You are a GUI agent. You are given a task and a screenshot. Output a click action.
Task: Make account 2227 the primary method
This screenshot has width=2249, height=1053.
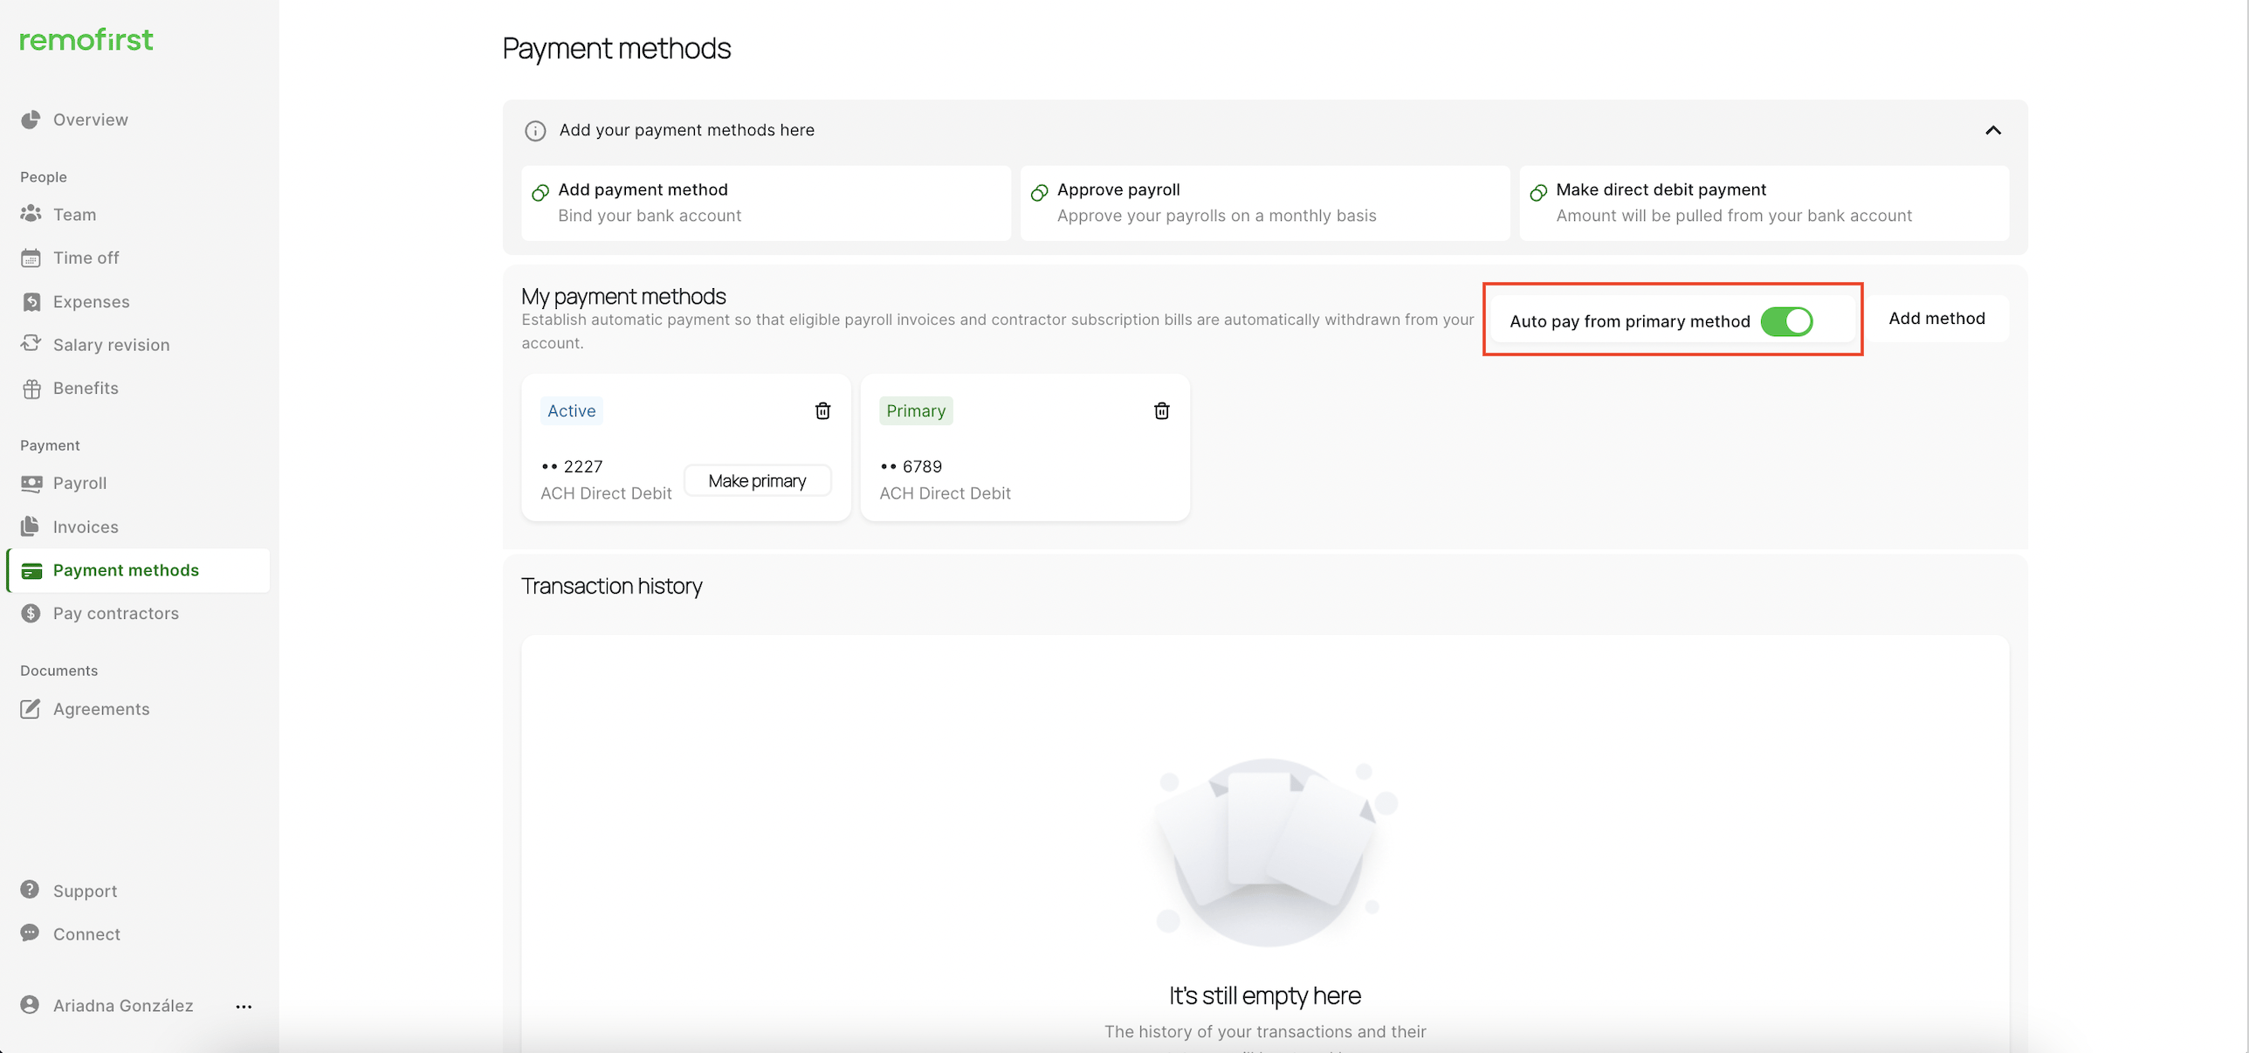(757, 481)
